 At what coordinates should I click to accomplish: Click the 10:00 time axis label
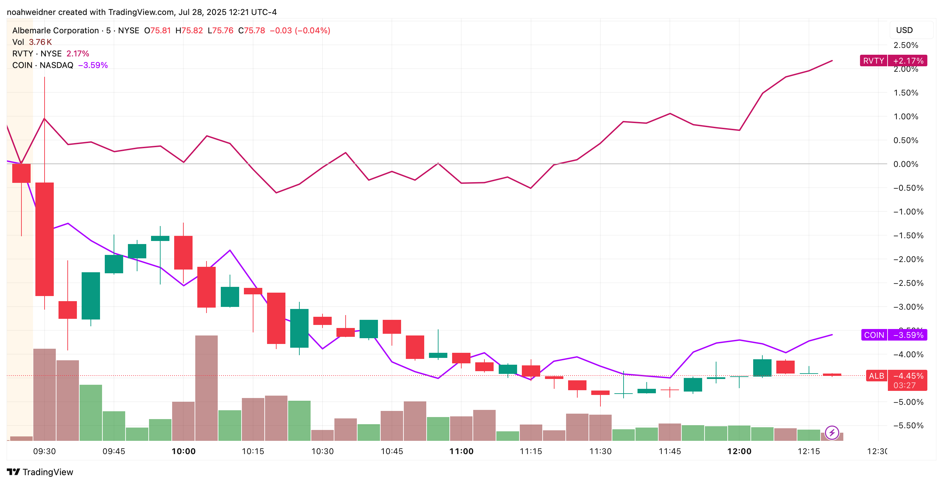click(x=183, y=451)
